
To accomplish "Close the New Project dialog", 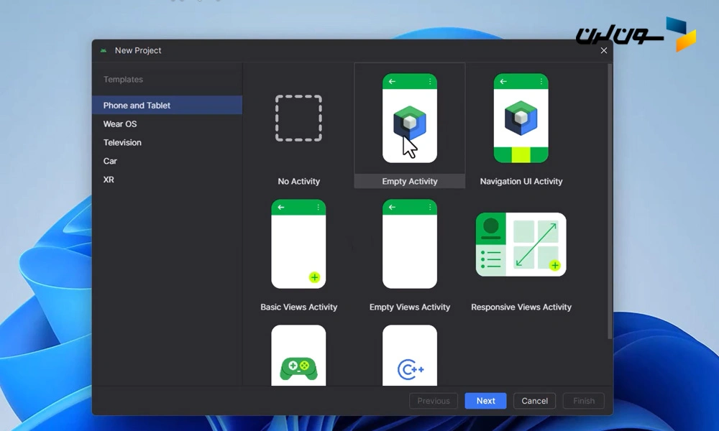I will click(x=604, y=50).
